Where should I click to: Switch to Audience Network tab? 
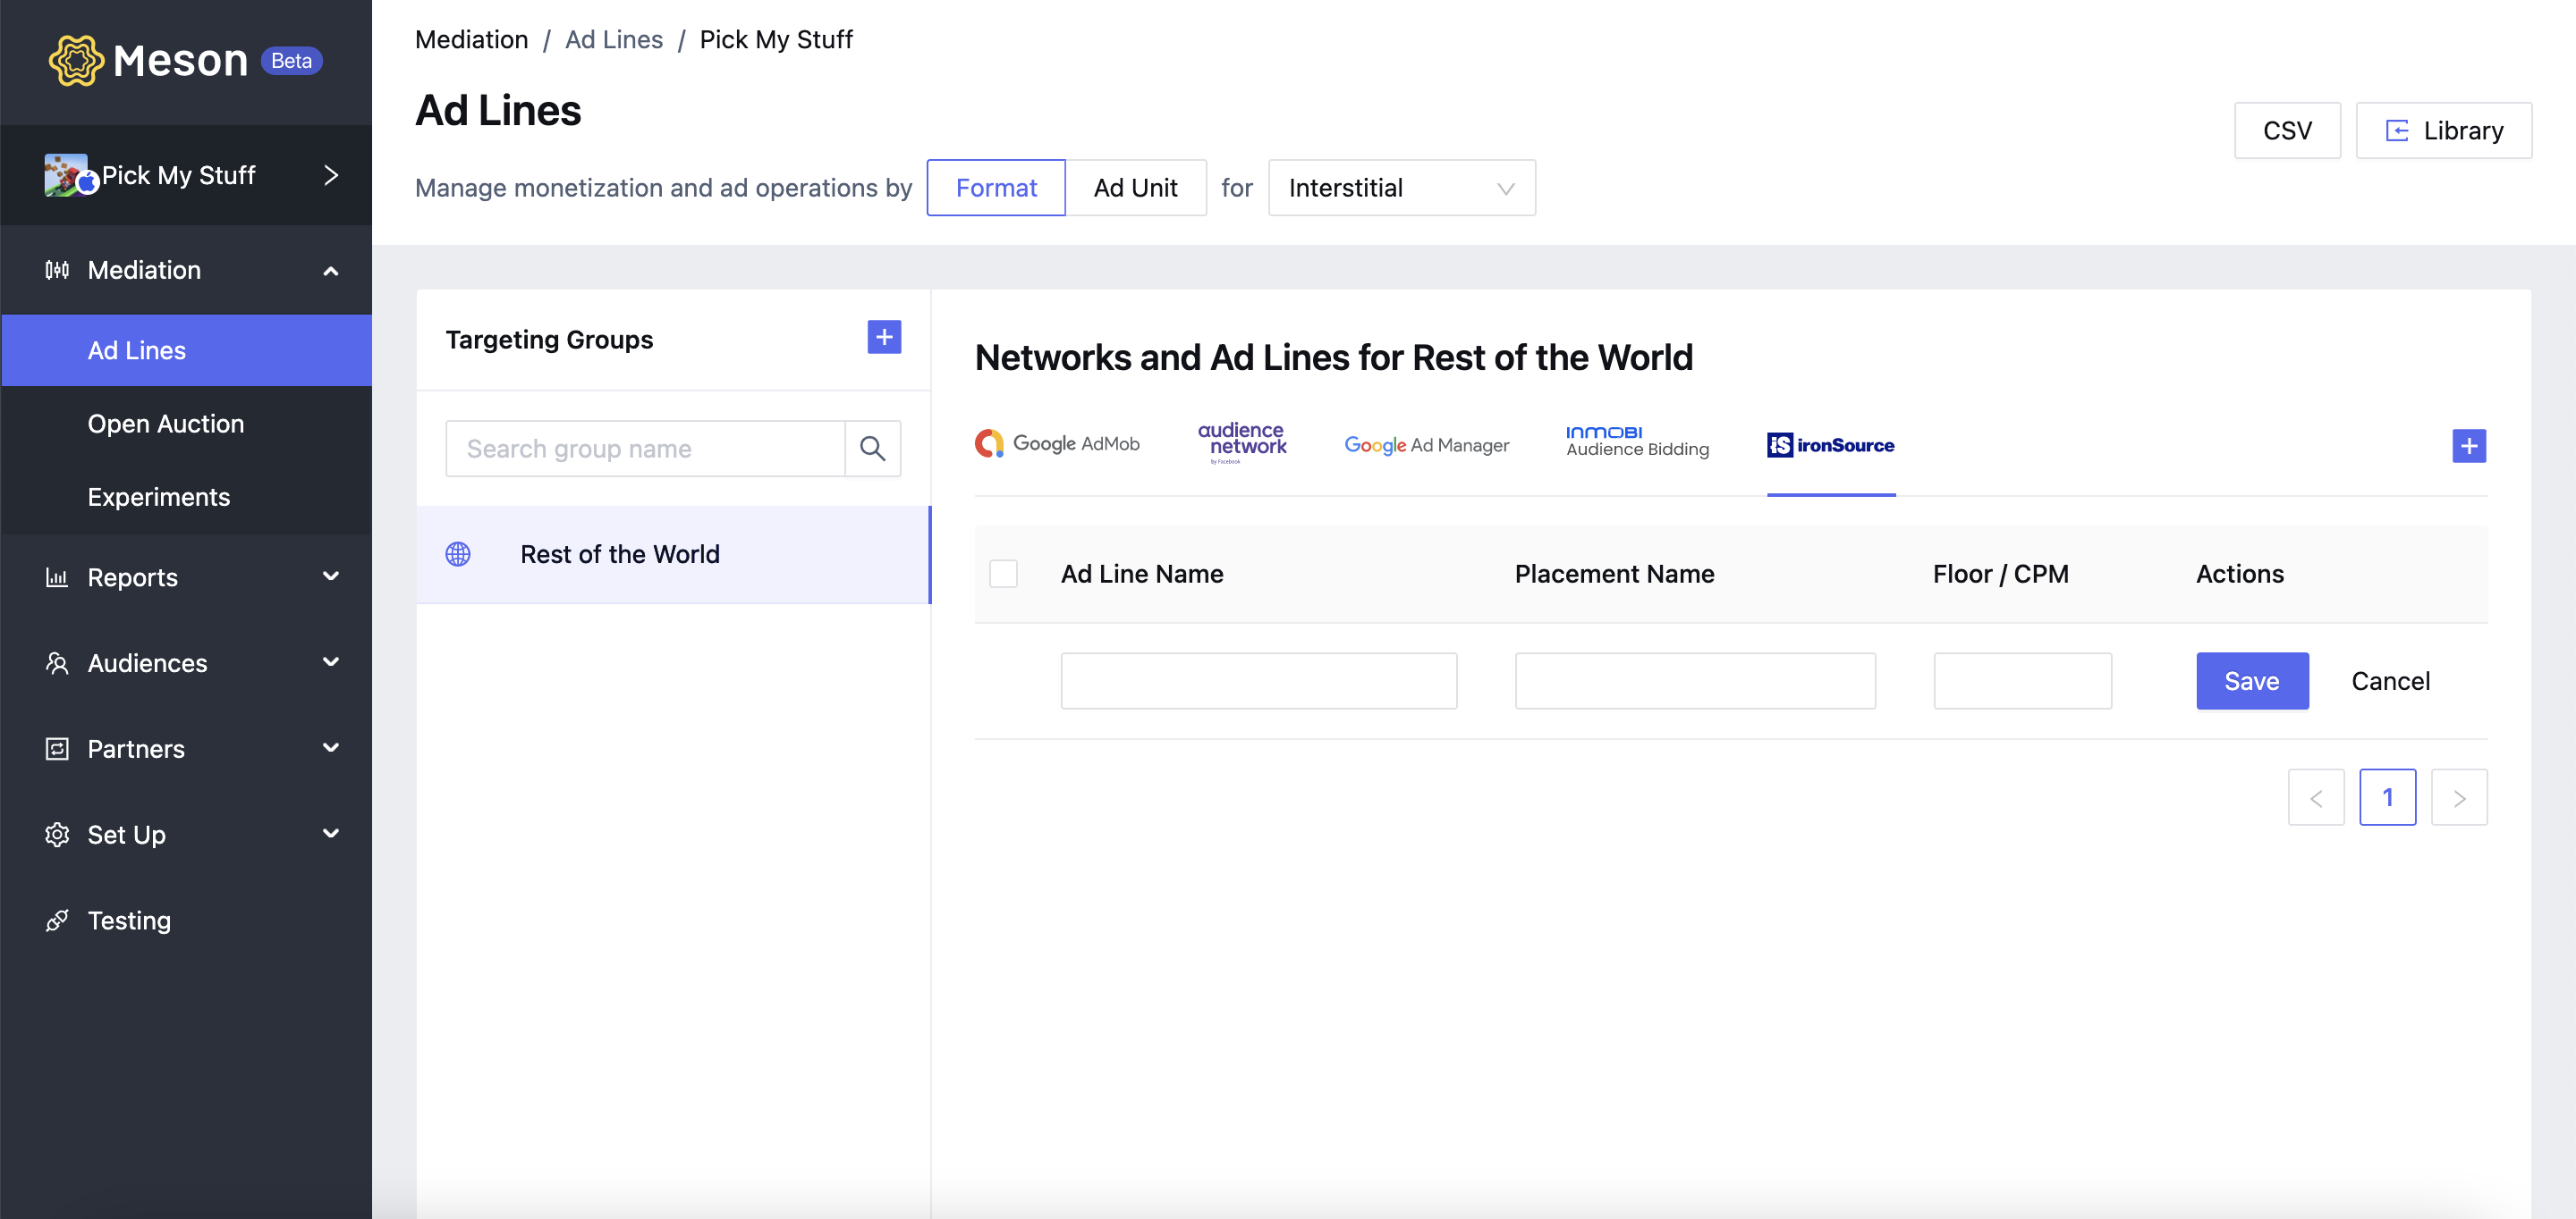click(x=1242, y=443)
